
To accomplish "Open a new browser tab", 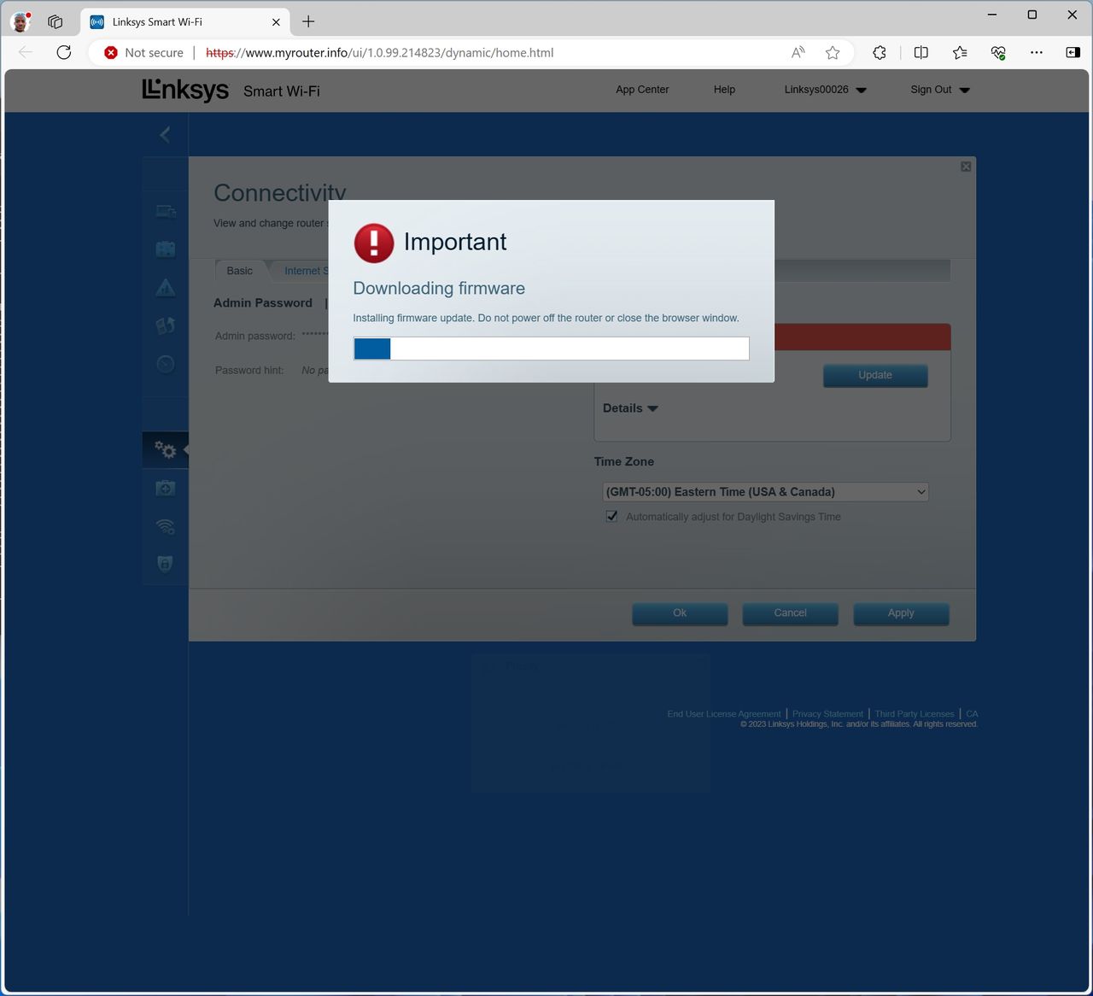I will (x=308, y=21).
